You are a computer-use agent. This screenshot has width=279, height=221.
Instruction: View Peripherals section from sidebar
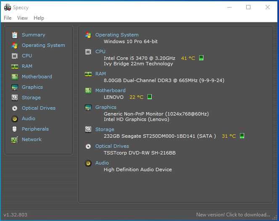(35, 129)
